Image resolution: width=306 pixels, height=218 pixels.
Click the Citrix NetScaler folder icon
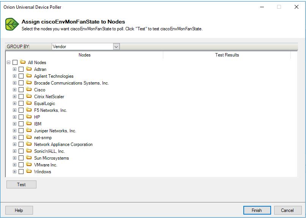pyautogui.click(x=29, y=96)
